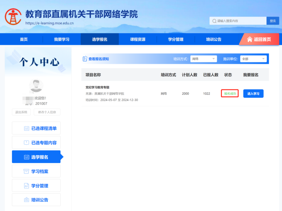Click the 学习档案 archive box icon
Viewport: 282px width, 211px height.
pos(26,171)
